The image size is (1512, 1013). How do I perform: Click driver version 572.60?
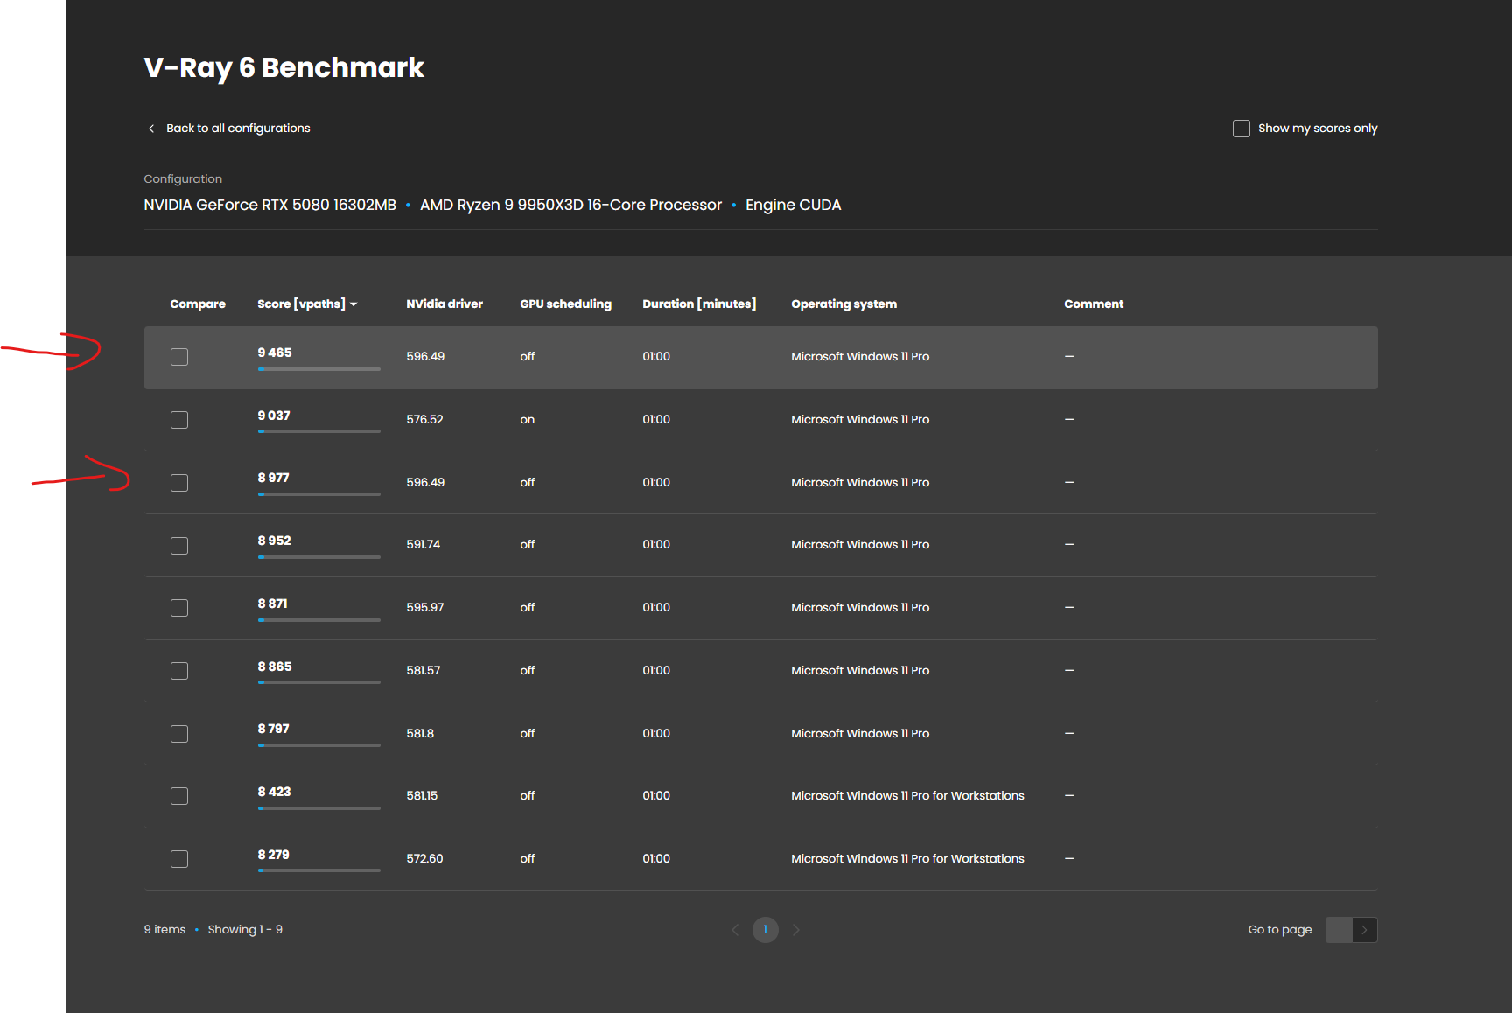click(424, 859)
